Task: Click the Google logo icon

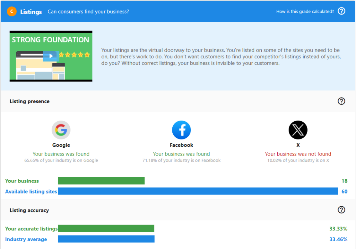Action: [61, 130]
